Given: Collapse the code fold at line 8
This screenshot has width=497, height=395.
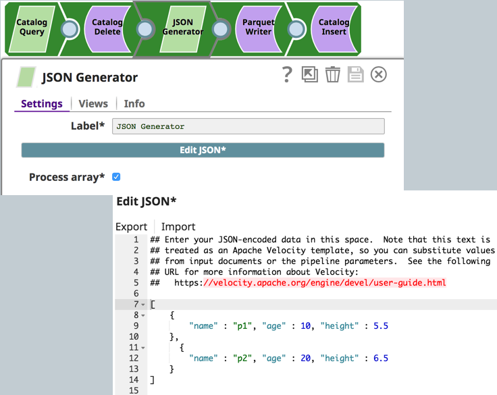Looking at the screenshot, I should (143, 315).
